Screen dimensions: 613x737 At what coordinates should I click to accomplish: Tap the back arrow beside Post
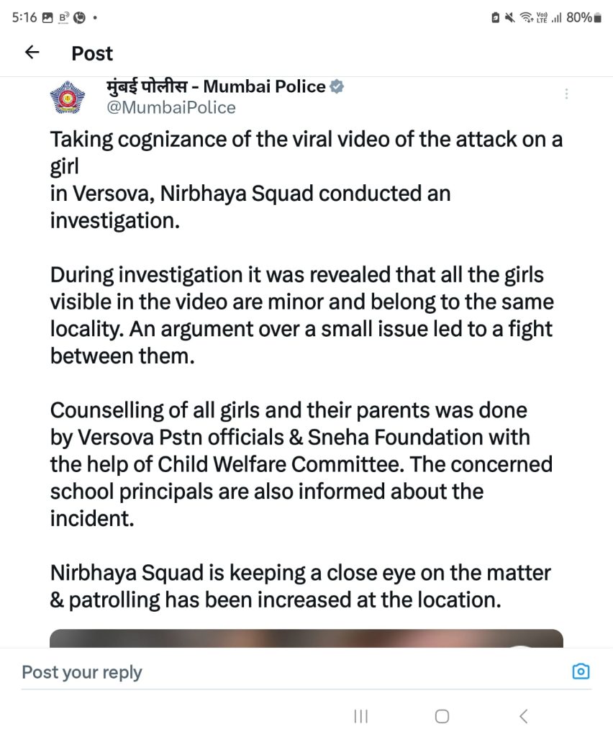(32, 53)
